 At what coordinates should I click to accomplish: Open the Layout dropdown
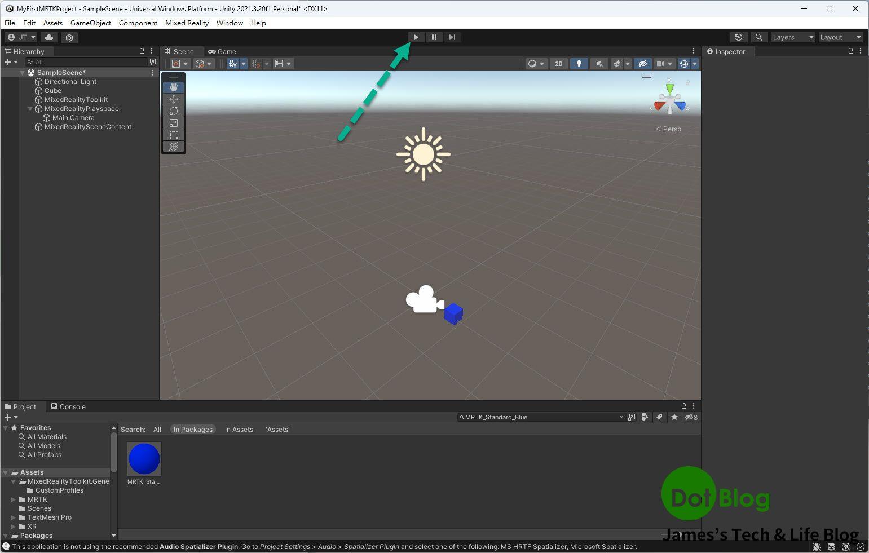pyautogui.click(x=840, y=37)
